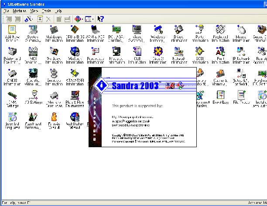Image resolution: width=267 pixels, height=206 pixels.
Task: Expand the dropdown arrow beside diamond icon
Action: coord(82,19)
